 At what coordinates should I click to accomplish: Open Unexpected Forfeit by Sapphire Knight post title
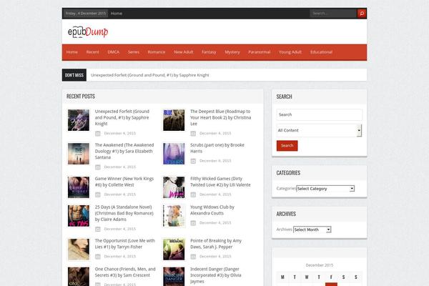[122, 117]
